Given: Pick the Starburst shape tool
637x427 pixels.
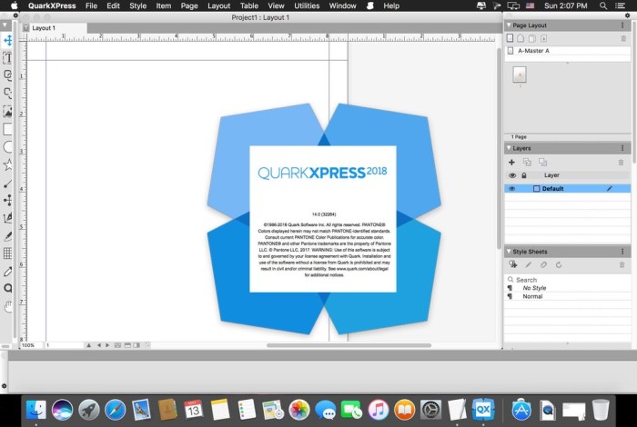Looking at the screenshot, I should [8, 164].
